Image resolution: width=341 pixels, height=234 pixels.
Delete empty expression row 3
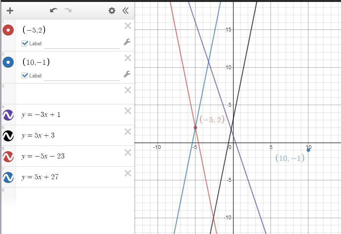(x=128, y=90)
